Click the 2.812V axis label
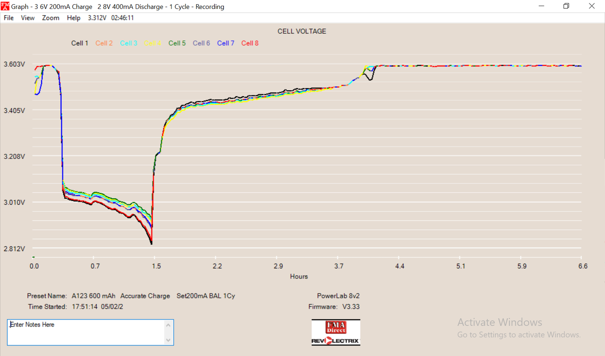Image resolution: width=605 pixels, height=356 pixels. (14, 249)
